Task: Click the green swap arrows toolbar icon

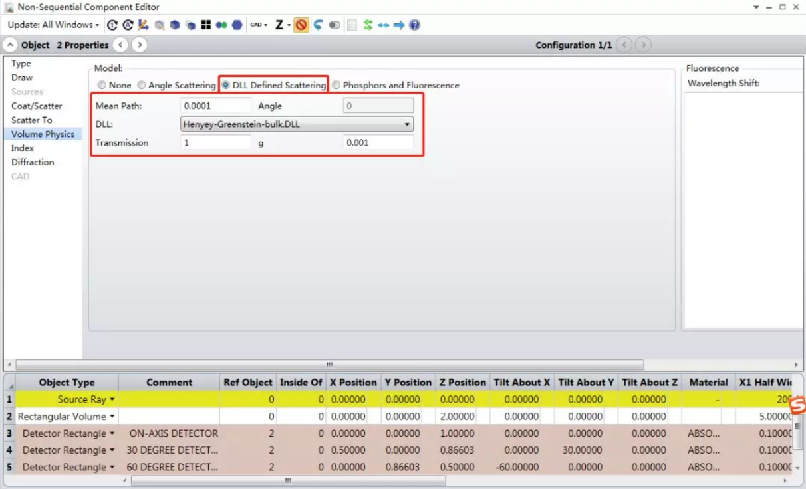Action: (x=368, y=25)
